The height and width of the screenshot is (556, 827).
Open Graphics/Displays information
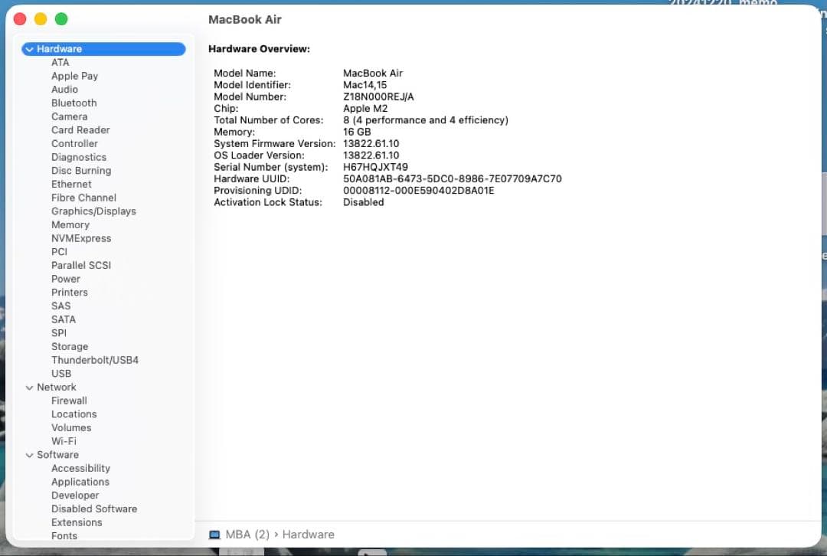[93, 211]
